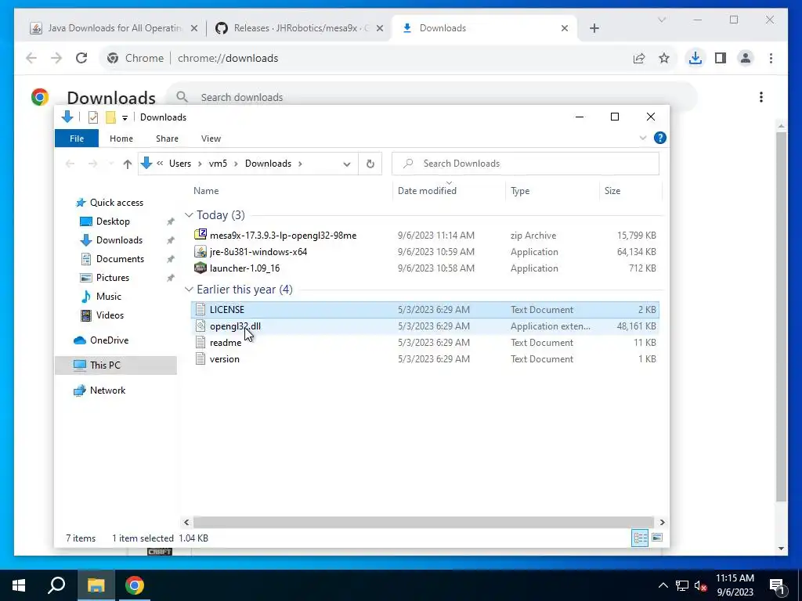Collapse the Today (3) group
This screenshot has height=601, width=802.
tap(189, 215)
